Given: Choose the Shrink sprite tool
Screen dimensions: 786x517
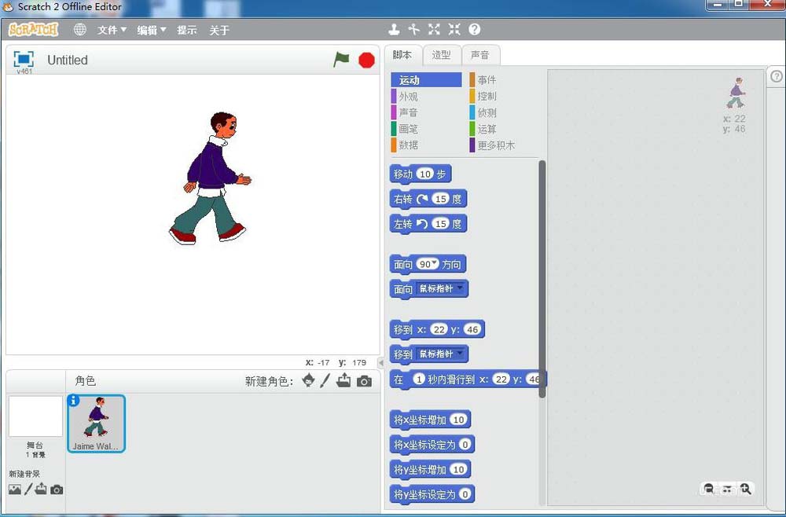Looking at the screenshot, I should click(454, 30).
